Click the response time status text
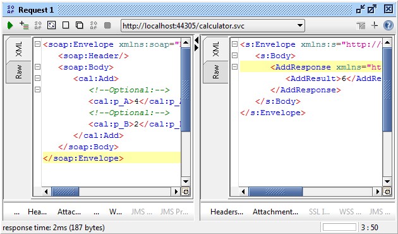The width and height of the screenshot is (398, 234). [54, 228]
